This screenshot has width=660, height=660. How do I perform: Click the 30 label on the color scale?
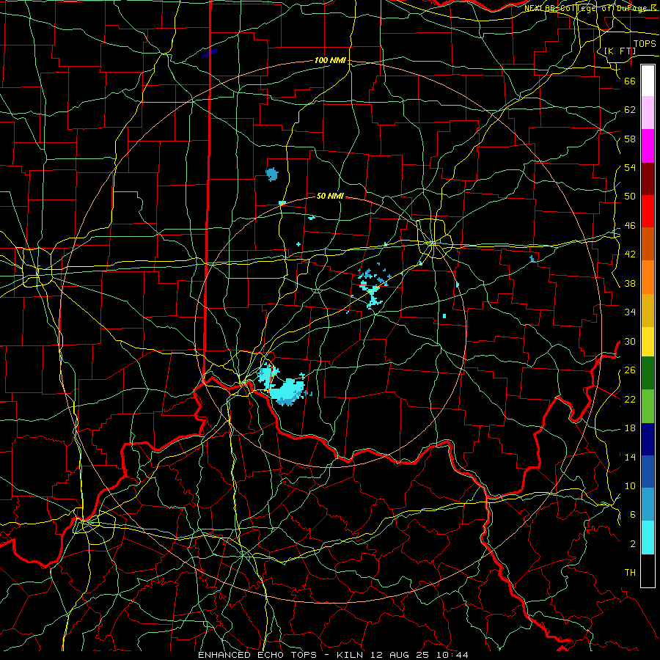pos(630,341)
